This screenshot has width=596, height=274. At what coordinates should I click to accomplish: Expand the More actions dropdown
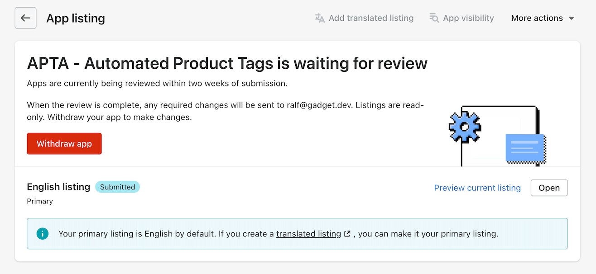[543, 18]
